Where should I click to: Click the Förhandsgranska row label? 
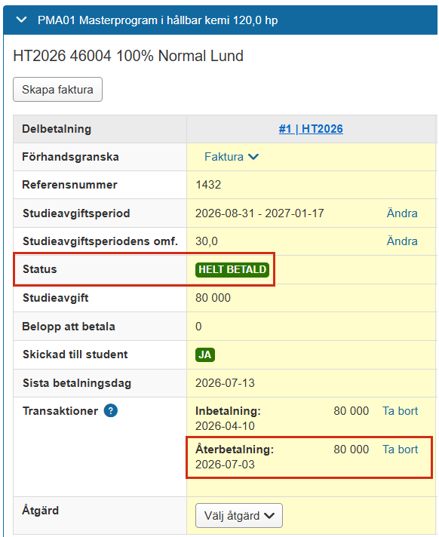pyautogui.click(x=70, y=157)
